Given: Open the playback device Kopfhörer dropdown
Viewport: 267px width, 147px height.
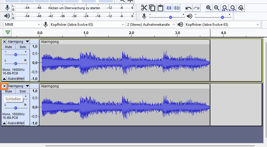Looking at the screenshot, I should (x=223, y=25).
